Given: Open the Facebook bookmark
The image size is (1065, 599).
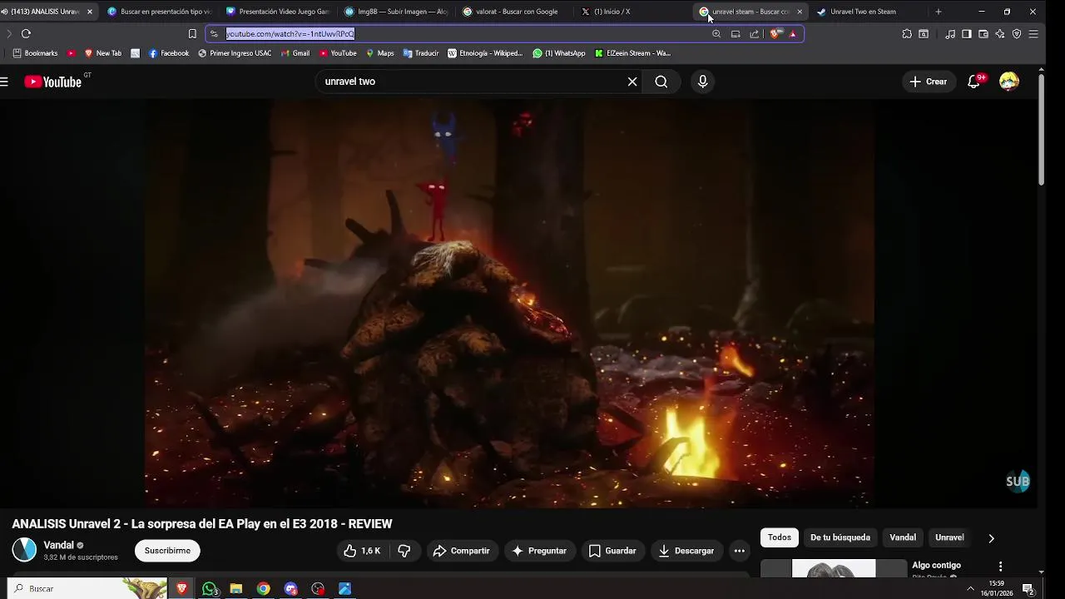Looking at the screenshot, I should coord(169,53).
